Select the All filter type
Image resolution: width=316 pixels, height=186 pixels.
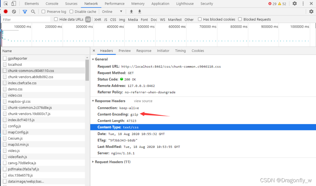pyautogui.click(x=88, y=20)
